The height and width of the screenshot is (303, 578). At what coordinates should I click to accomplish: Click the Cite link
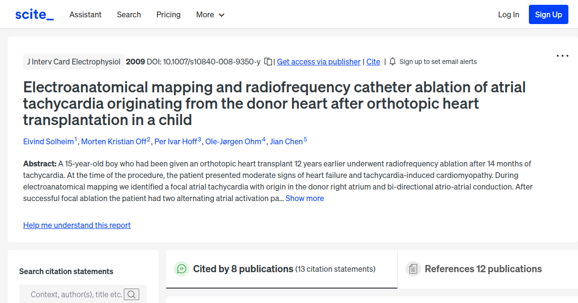[x=373, y=62]
